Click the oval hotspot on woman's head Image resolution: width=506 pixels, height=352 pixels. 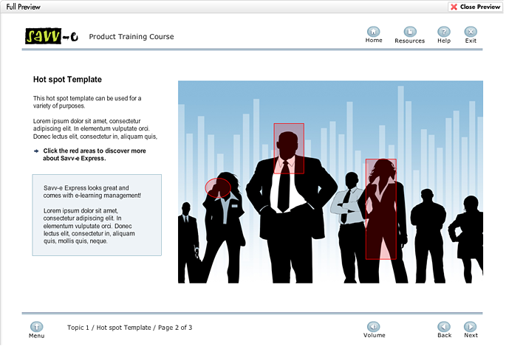point(218,187)
